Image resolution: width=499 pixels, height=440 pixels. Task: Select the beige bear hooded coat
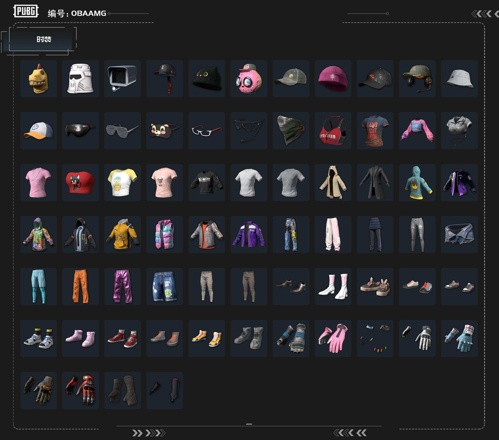click(333, 182)
